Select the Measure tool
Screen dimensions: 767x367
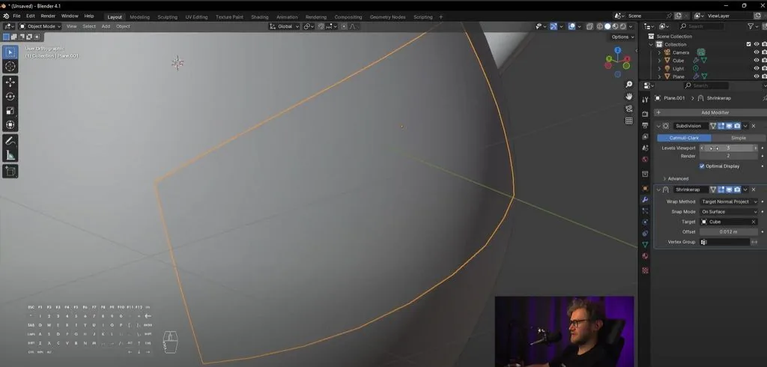pos(10,155)
